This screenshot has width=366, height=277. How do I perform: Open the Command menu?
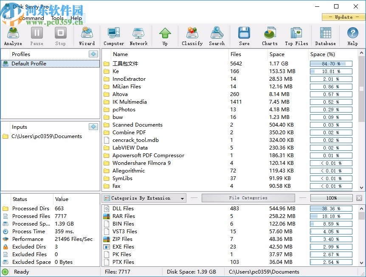point(31,18)
